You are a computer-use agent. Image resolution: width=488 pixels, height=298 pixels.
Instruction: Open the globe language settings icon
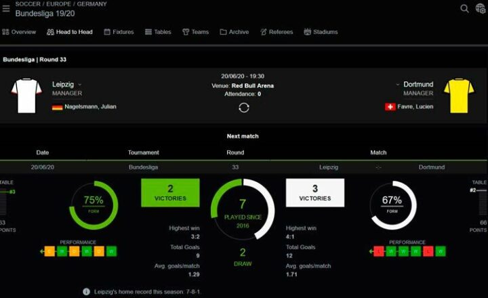[481, 8]
